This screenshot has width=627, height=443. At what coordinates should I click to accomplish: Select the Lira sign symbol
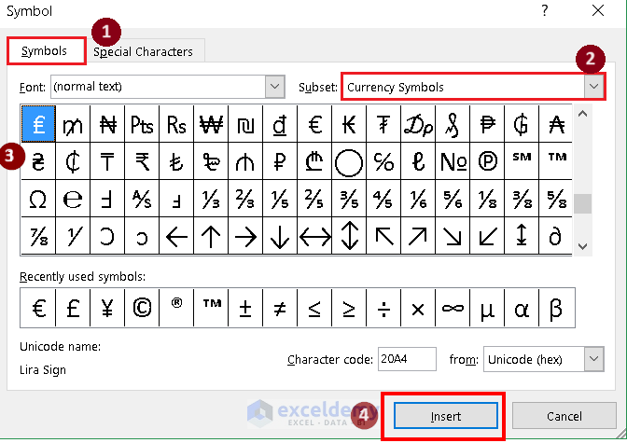pyautogui.click(x=38, y=124)
